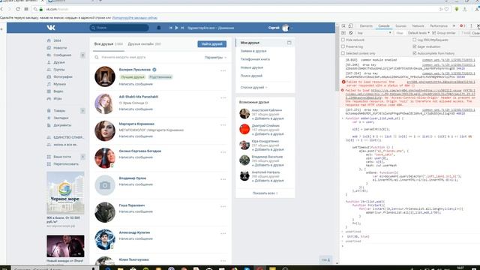The width and height of the screenshot is (480, 270).
Task: Switch to the Elements tab
Action: tap(366, 26)
